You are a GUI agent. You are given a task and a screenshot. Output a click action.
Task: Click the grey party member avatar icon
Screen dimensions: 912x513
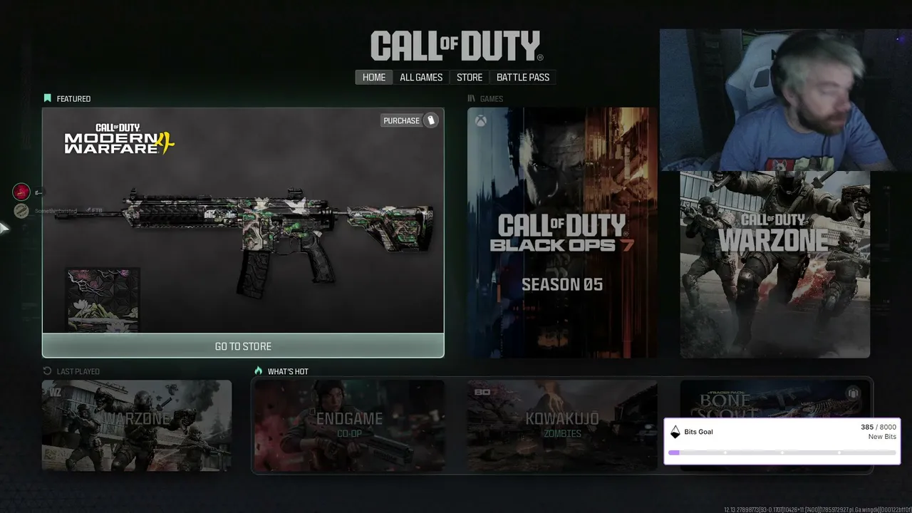[x=21, y=211]
